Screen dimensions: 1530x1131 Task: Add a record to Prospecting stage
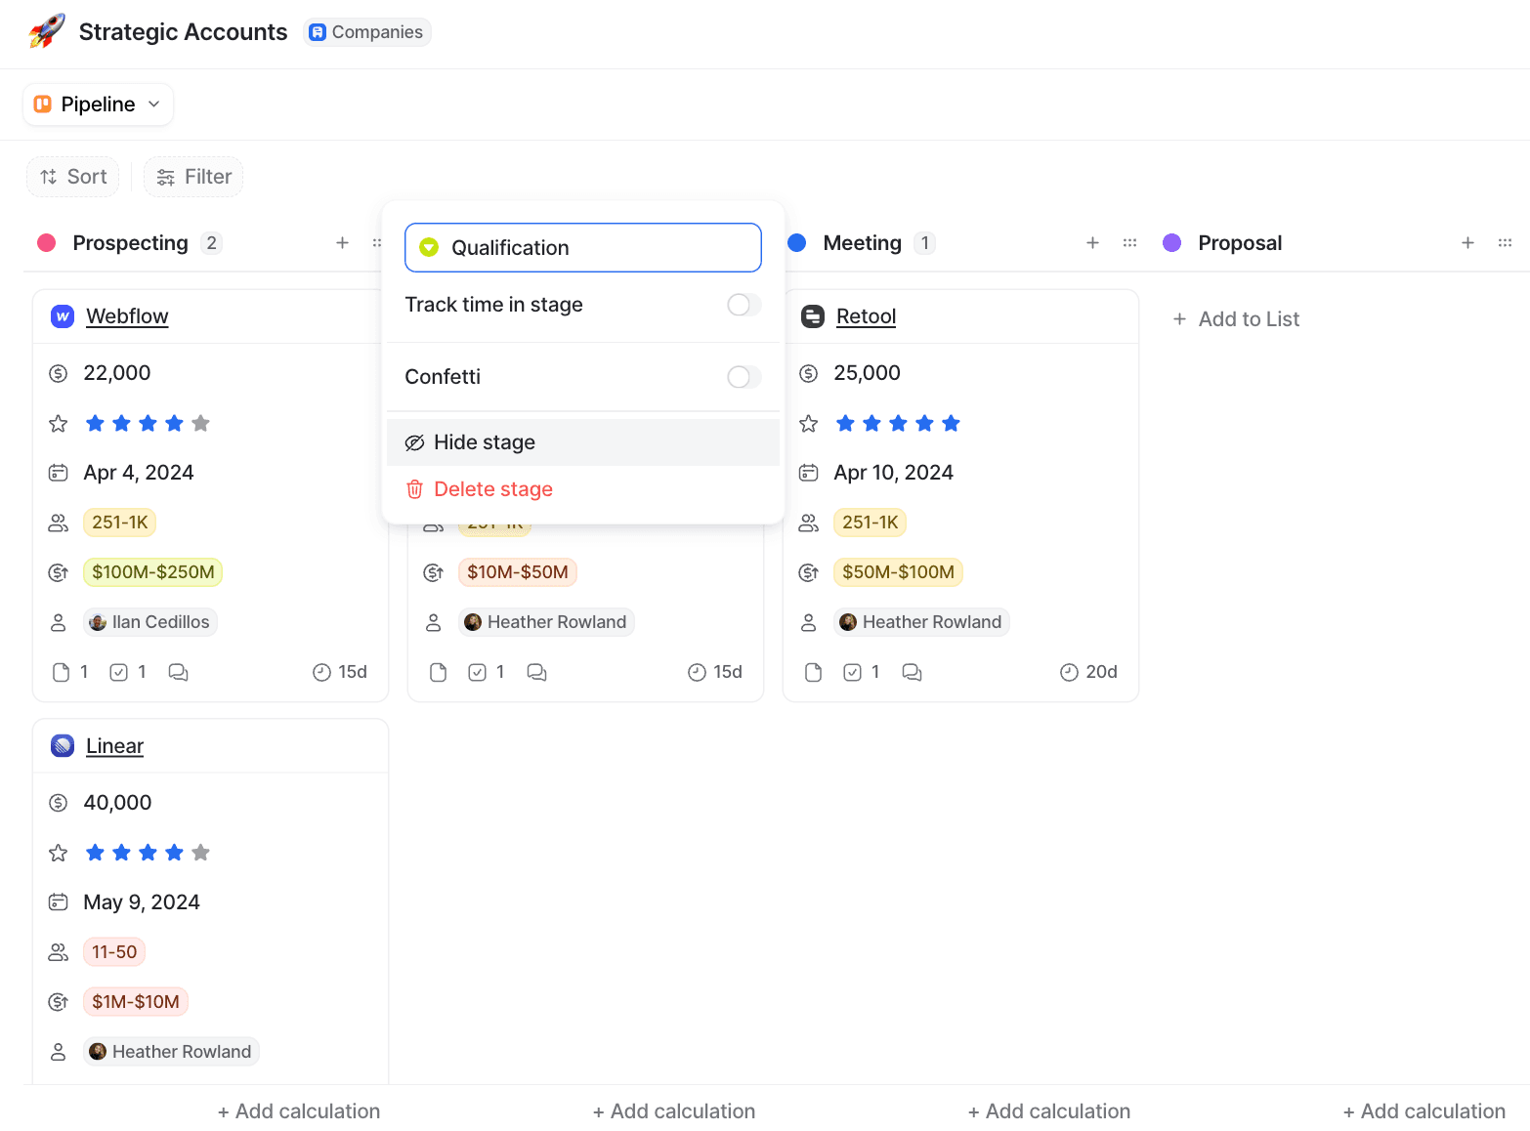[342, 243]
